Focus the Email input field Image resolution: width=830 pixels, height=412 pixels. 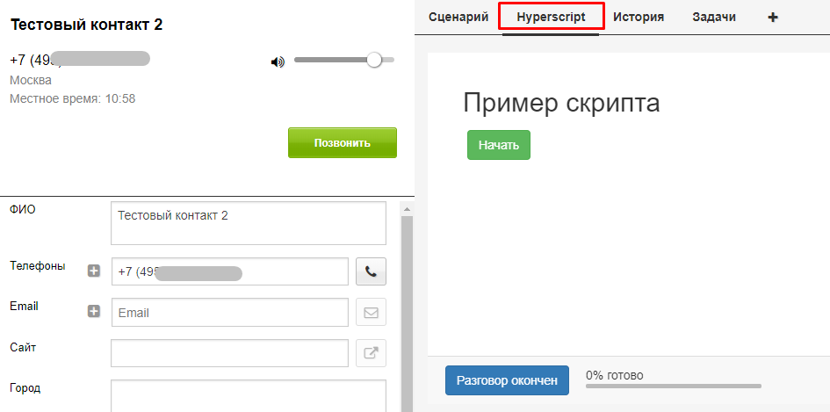pyautogui.click(x=230, y=312)
